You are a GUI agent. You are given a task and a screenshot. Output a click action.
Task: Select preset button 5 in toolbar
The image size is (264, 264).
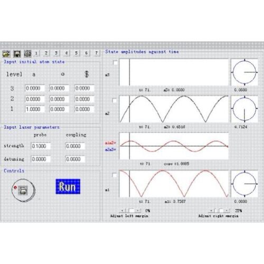coord(76,53)
